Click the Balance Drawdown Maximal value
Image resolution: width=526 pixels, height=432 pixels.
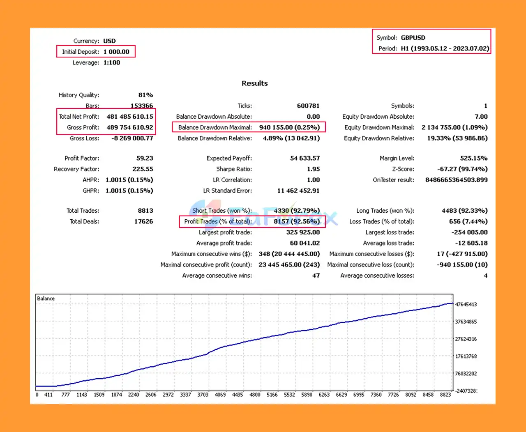[289, 127]
